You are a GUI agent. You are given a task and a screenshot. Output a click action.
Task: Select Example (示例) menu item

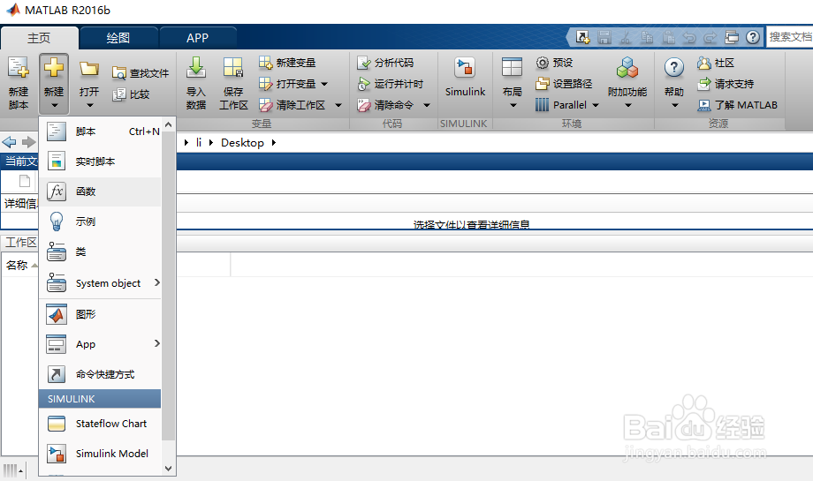pos(101,222)
